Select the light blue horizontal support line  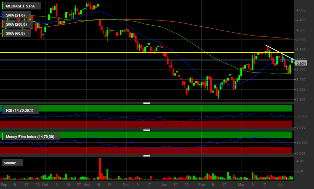coord(147,60)
